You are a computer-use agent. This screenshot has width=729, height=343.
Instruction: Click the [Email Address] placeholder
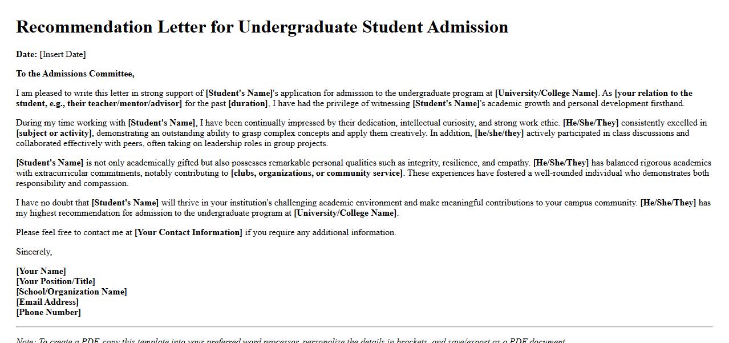tap(47, 302)
